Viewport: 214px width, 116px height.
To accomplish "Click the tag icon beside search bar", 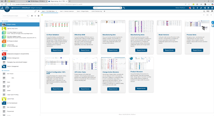I will [124, 8].
